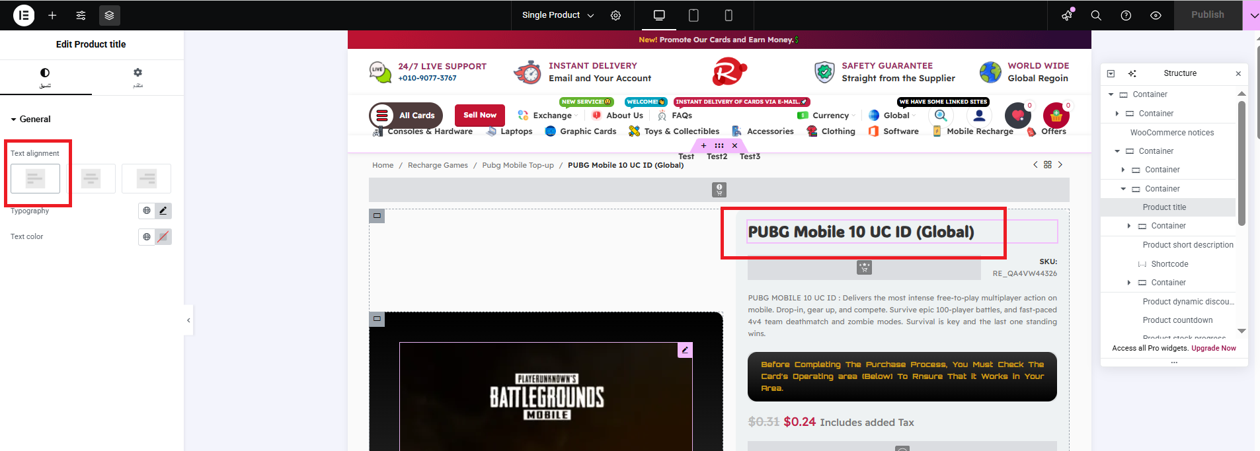1260x451 pixels.
Task: Click the Sell Now button
Action: click(x=480, y=115)
